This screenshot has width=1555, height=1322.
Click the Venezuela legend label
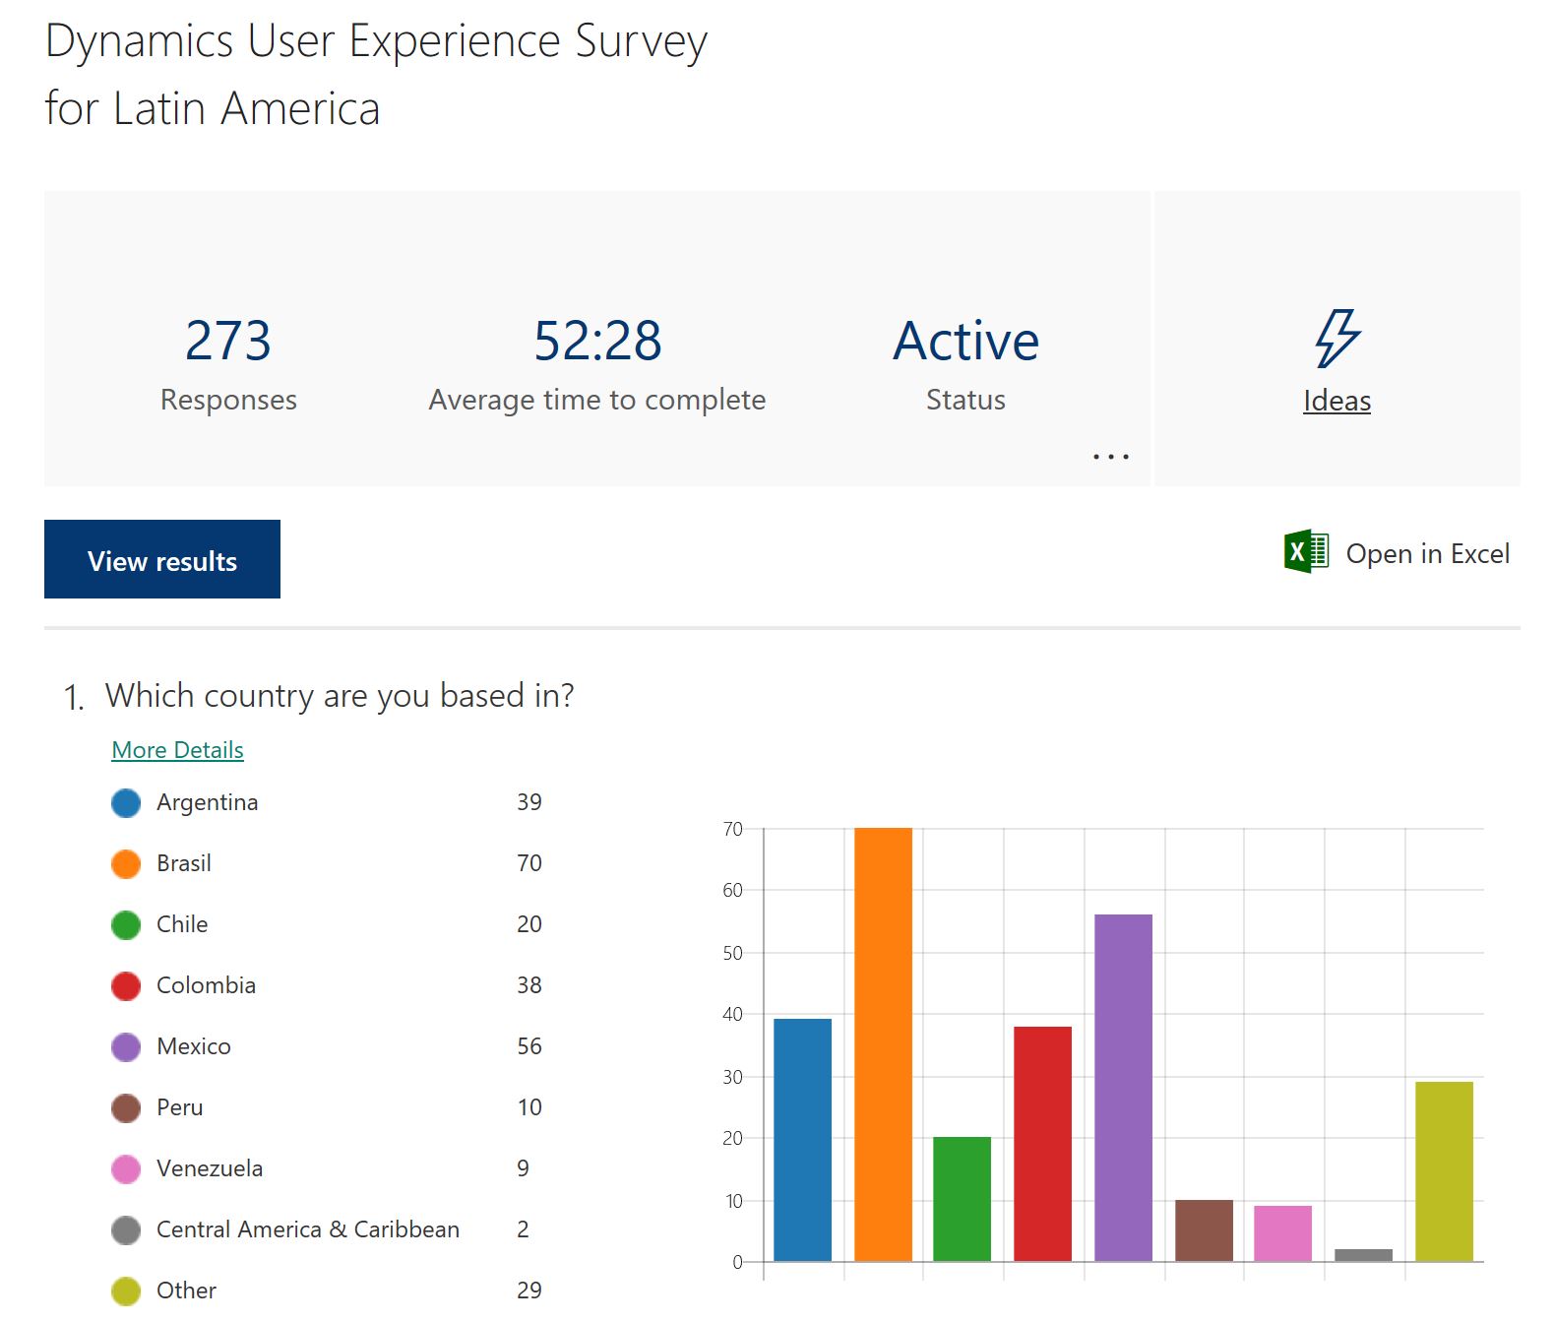pyautogui.click(x=210, y=1168)
